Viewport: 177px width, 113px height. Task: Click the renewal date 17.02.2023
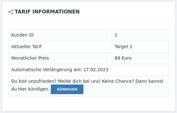96,70
